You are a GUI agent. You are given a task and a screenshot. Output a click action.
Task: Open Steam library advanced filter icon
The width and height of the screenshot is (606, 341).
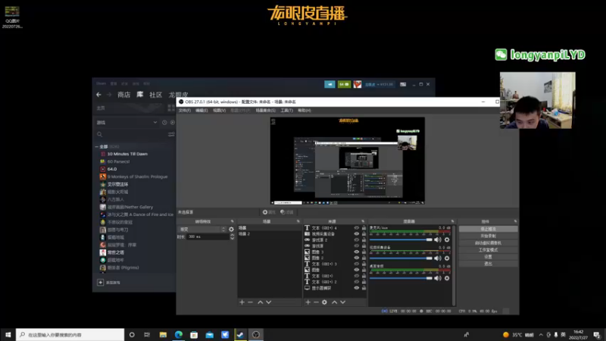pyautogui.click(x=171, y=135)
